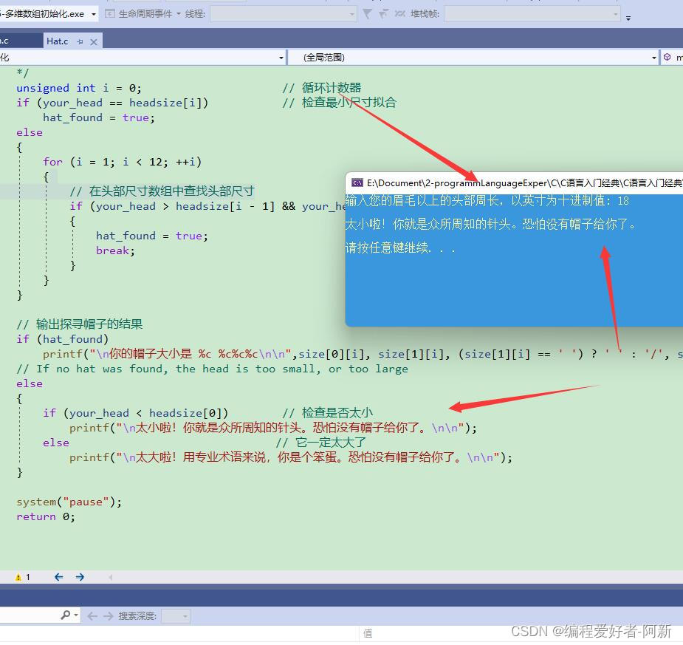Click the comment 输出探寻帽子的结果
683x645 pixels.
(x=80, y=324)
